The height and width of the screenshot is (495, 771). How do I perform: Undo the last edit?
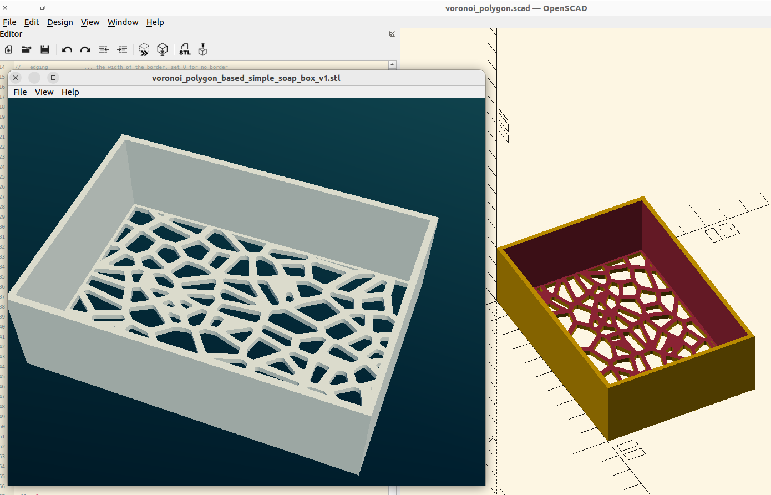[x=67, y=49]
